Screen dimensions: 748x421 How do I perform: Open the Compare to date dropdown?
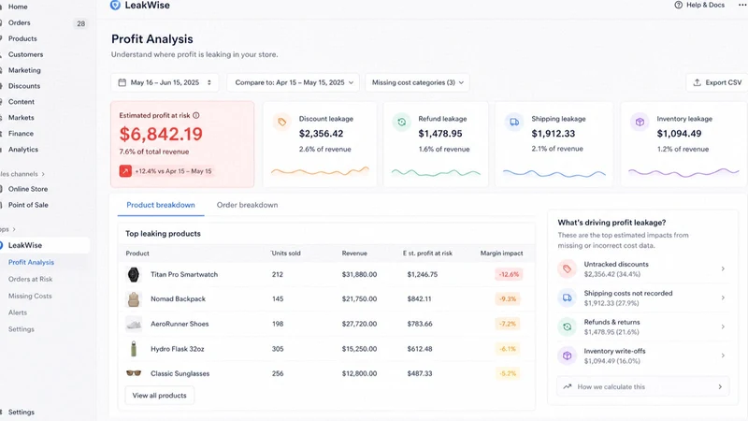pyautogui.click(x=294, y=82)
